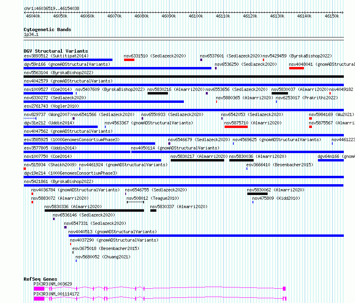
Task: Click PIK3R3|NM_003629 gene label
Action: click(x=53, y=284)
